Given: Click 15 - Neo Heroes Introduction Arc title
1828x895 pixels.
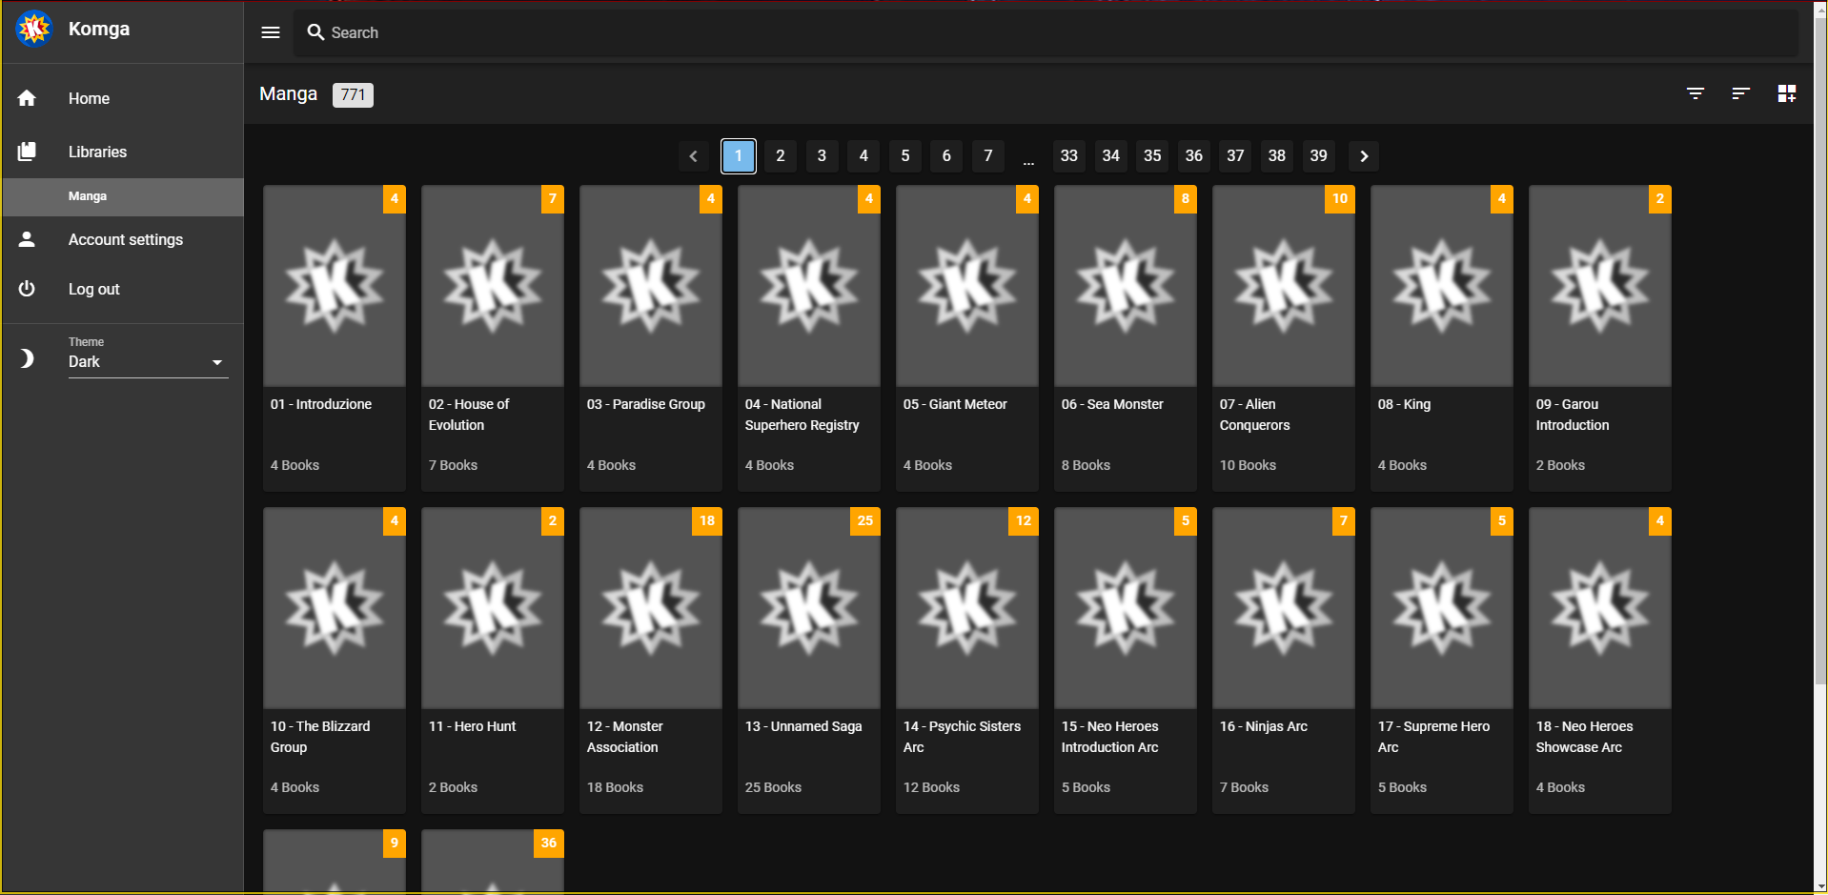Looking at the screenshot, I should tap(1110, 737).
